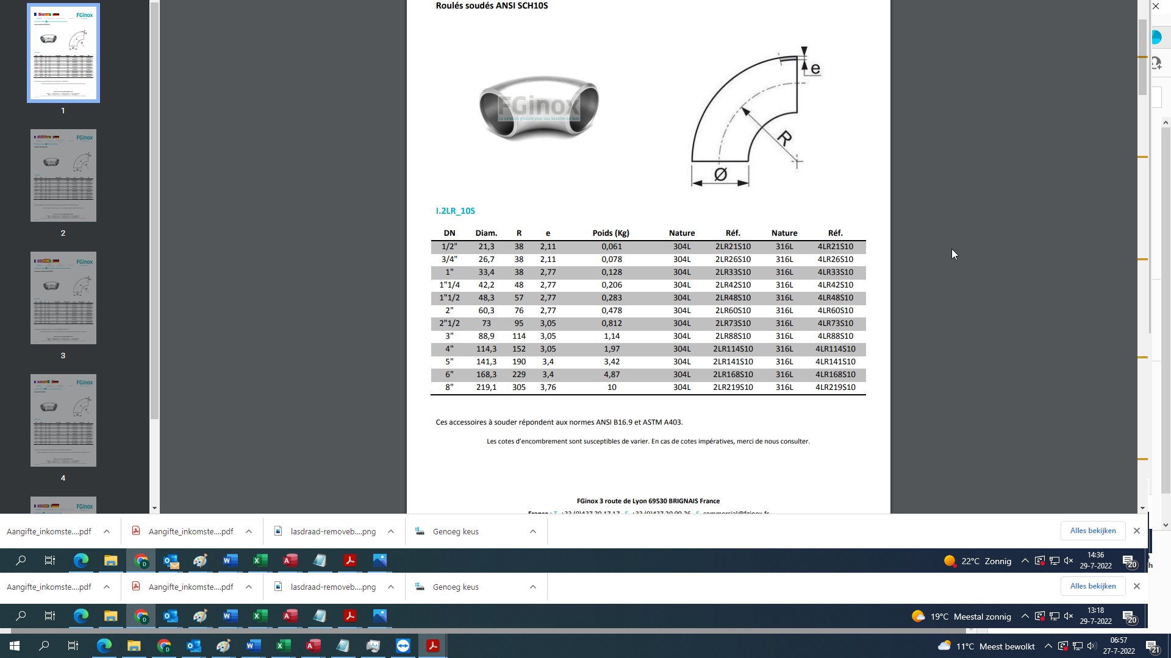Open notification center showing badge 21

tap(1152, 646)
